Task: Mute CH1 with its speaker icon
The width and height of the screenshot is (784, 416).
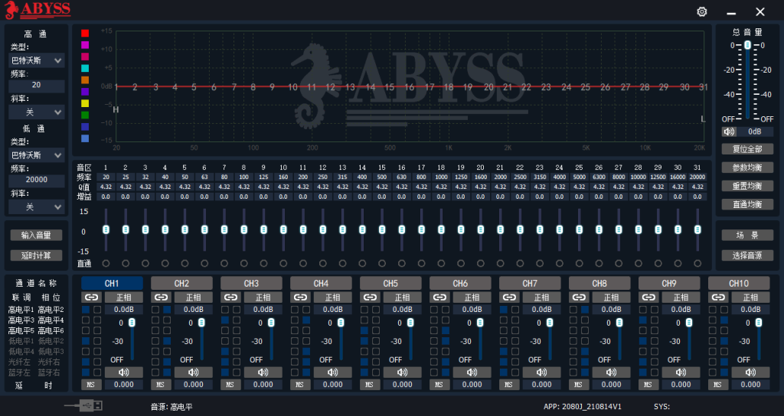Action: (x=123, y=372)
